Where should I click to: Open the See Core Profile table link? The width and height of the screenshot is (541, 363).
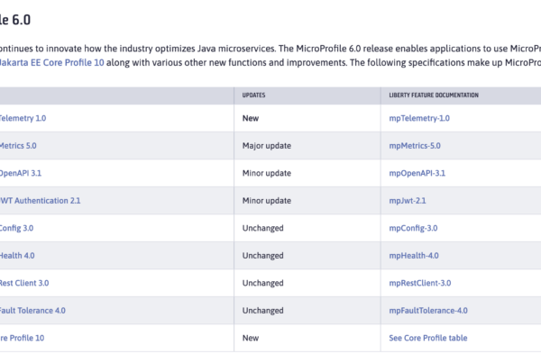(428, 338)
